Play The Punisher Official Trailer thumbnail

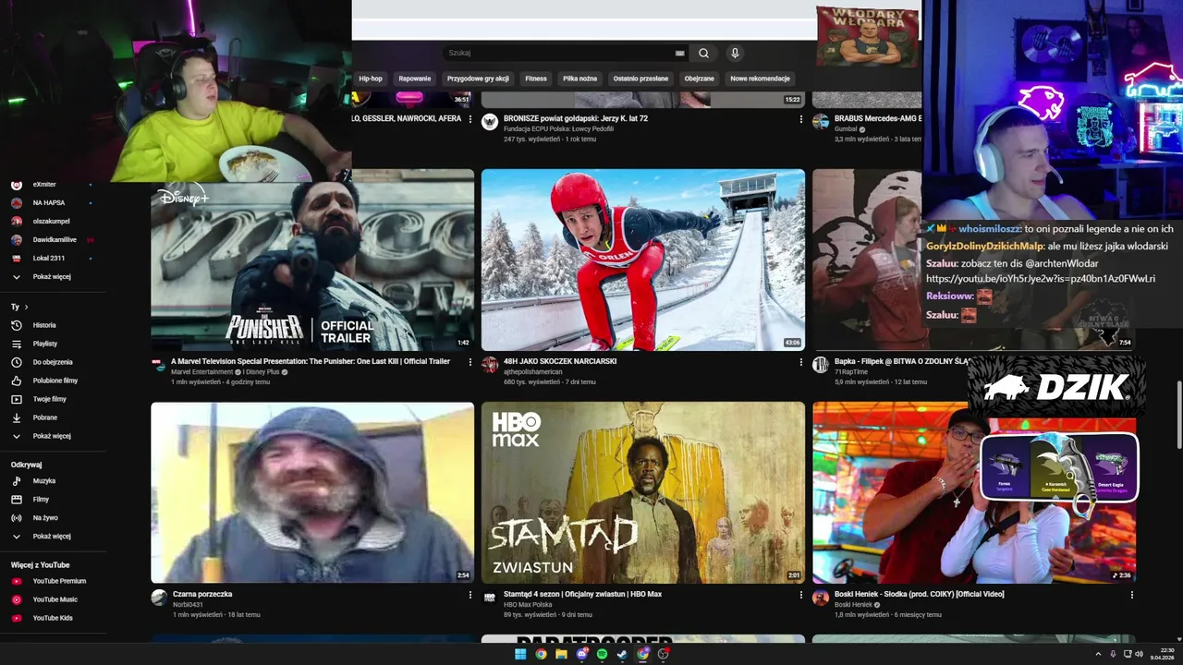click(x=312, y=260)
